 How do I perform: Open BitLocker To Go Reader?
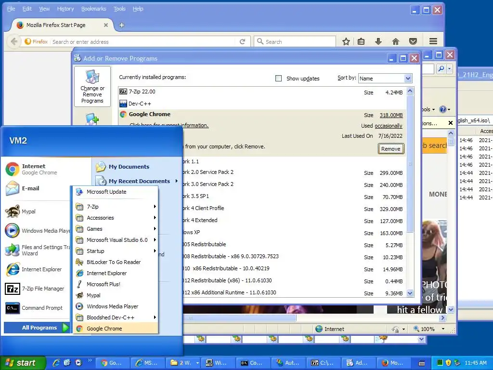[x=116, y=262]
